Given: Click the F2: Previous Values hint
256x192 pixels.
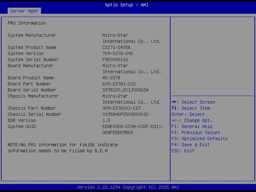Looking at the screenshot, I should (x=196, y=132).
